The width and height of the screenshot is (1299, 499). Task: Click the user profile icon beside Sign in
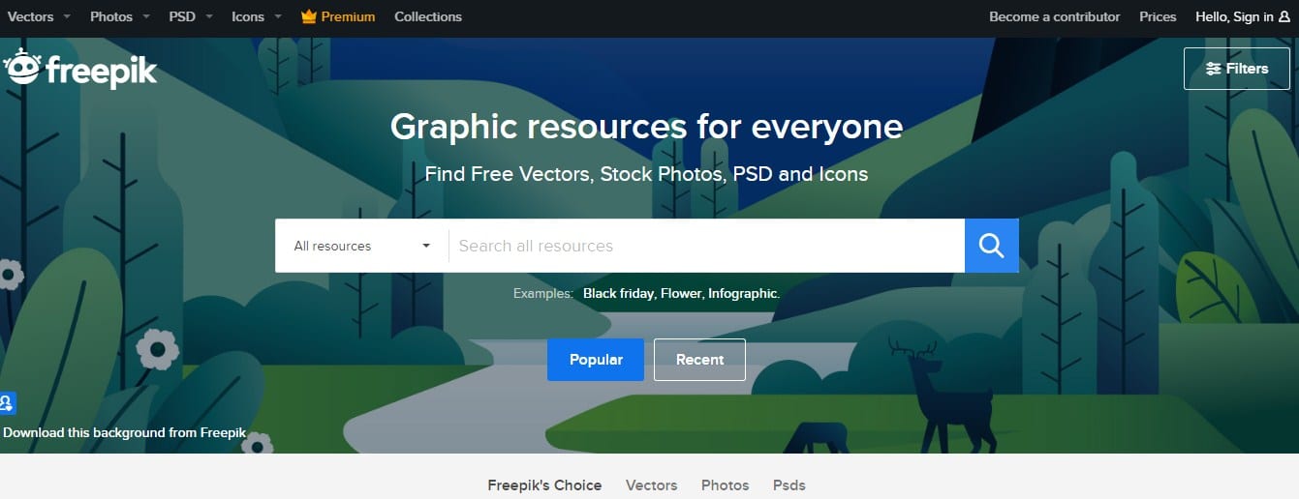tap(1284, 16)
